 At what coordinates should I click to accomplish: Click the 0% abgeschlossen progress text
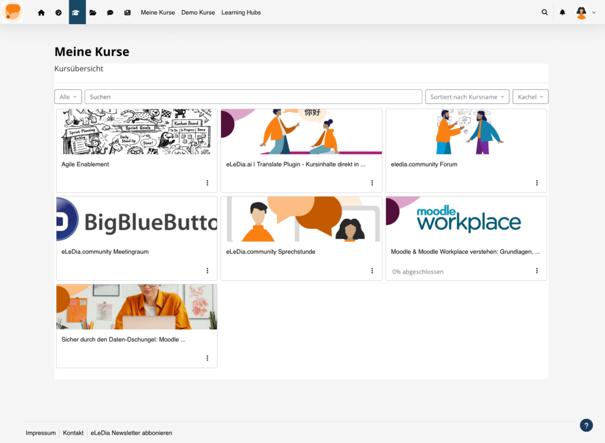click(x=418, y=271)
